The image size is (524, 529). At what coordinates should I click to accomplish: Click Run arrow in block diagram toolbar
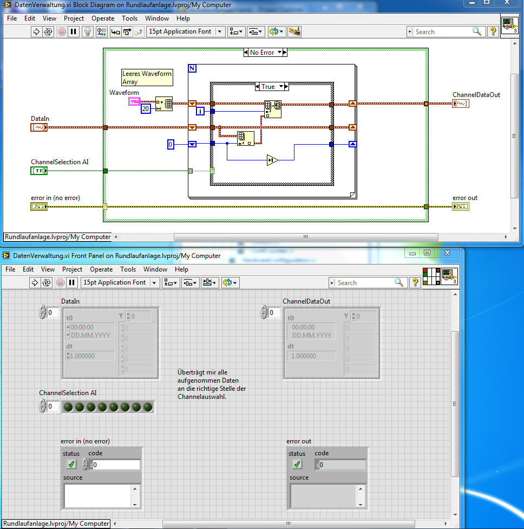pos(37,31)
